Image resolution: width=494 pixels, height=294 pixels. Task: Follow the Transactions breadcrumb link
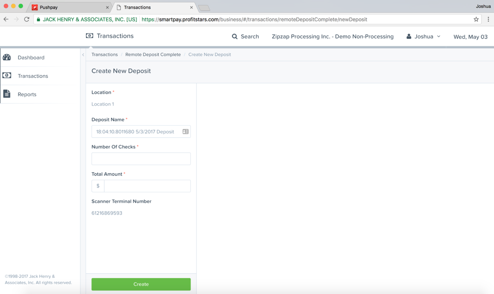coord(104,54)
